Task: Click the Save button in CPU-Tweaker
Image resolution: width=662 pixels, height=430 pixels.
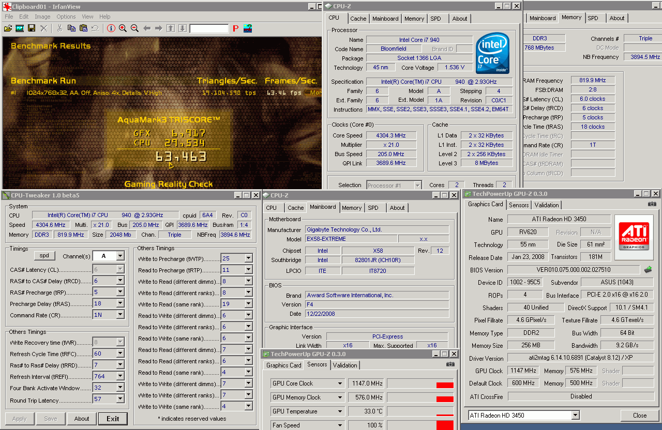Action: pyautogui.click(x=51, y=419)
